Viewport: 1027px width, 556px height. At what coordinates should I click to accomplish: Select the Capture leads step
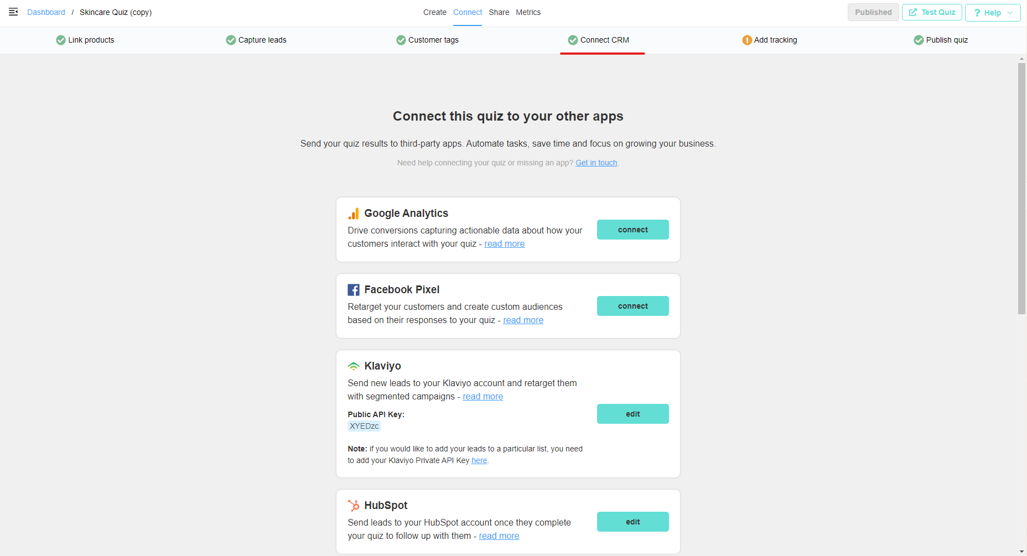[x=256, y=40]
